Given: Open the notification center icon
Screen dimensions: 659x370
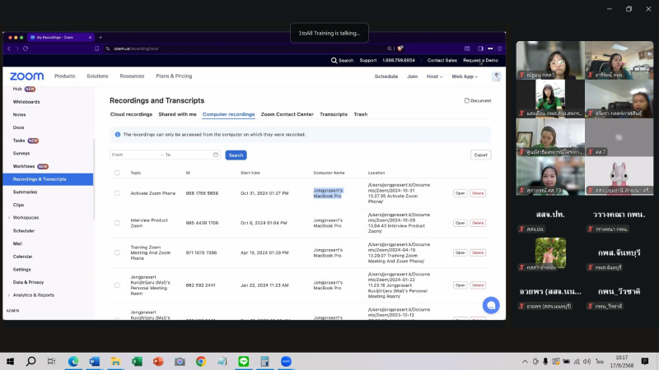Looking at the screenshot, I should point(645,361).
